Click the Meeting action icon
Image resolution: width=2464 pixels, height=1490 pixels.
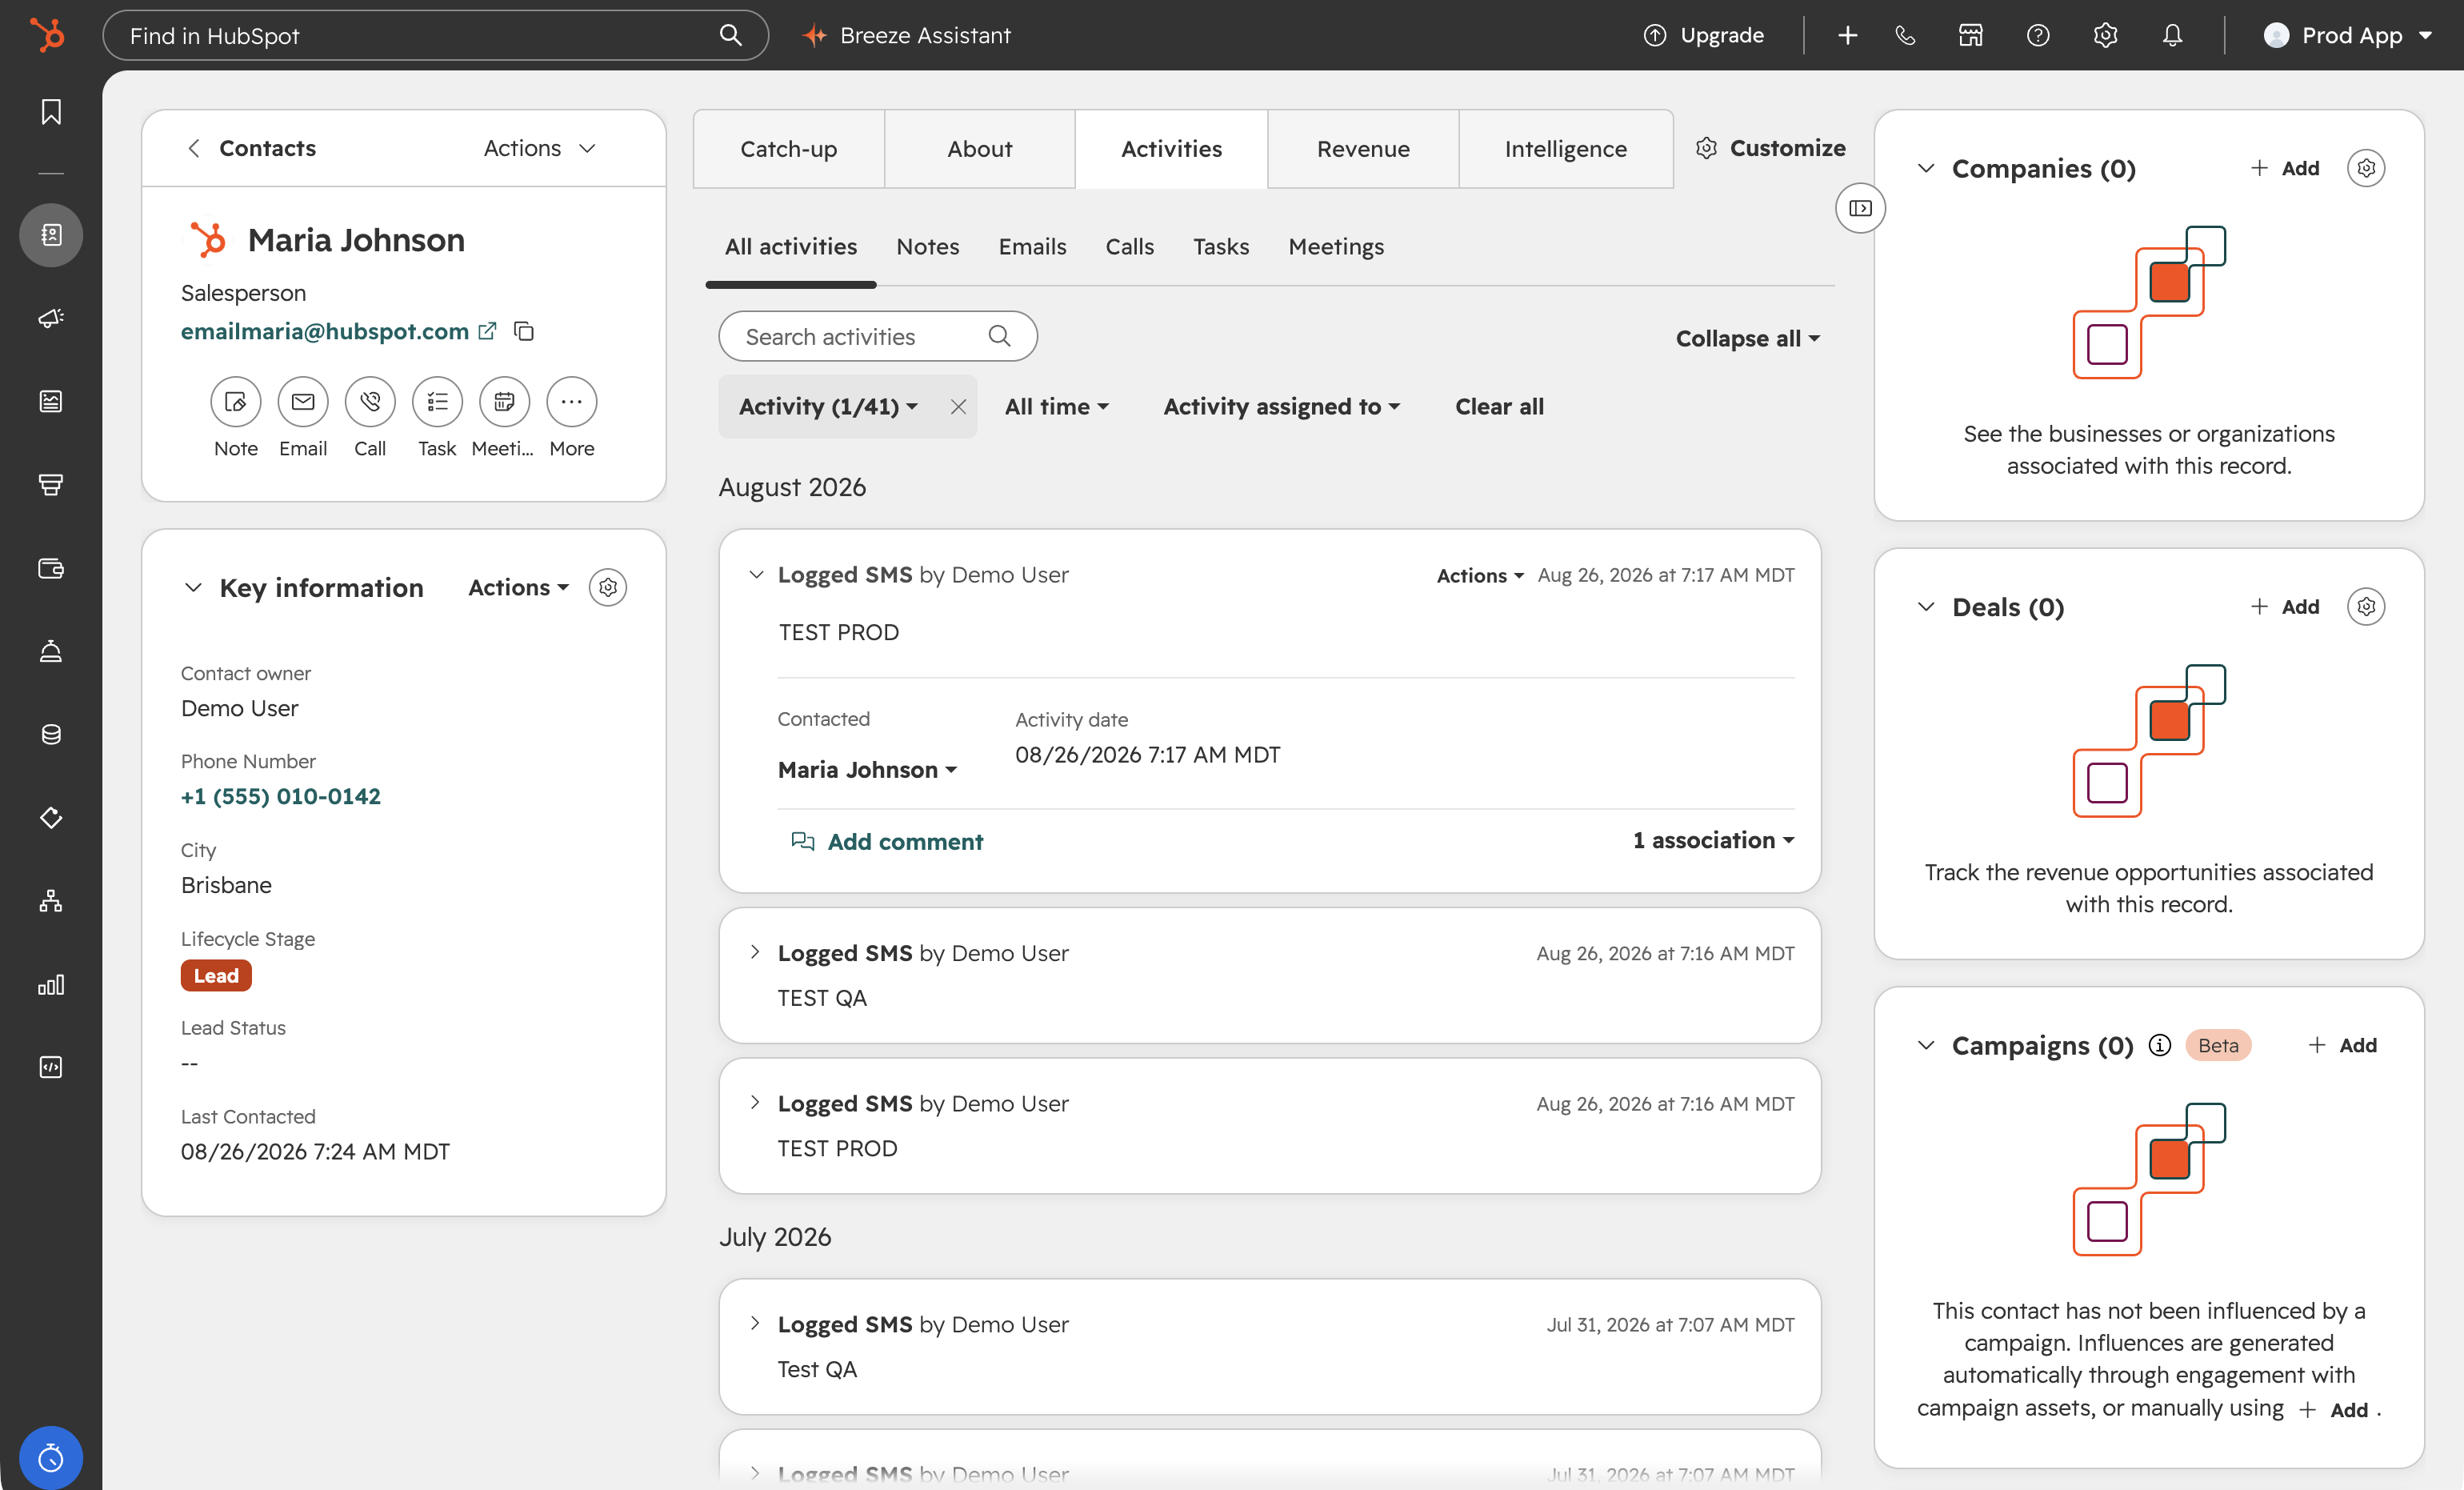click(504, 402)
